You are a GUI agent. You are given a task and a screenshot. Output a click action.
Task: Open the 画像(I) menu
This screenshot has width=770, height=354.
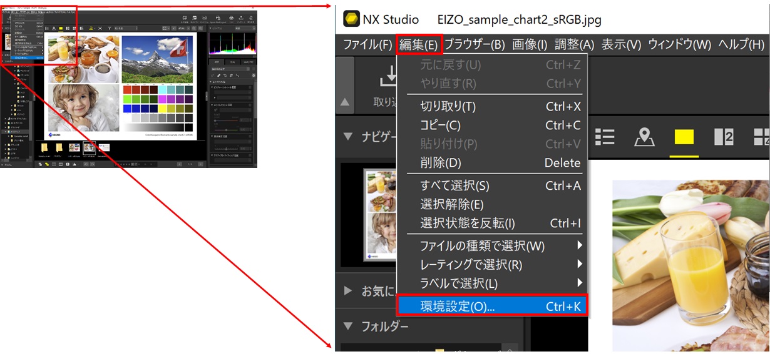(530, 44)
